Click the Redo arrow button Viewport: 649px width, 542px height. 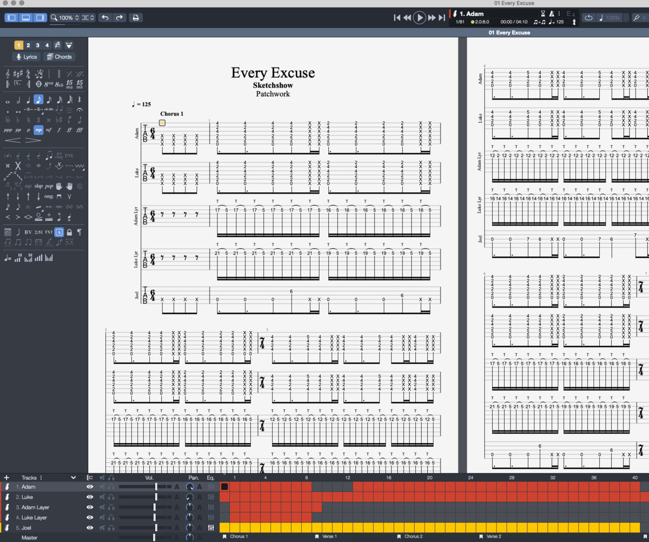119,18
